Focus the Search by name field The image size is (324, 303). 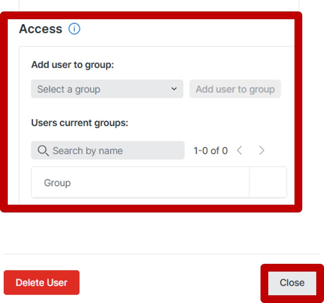(x=111, y=150)
